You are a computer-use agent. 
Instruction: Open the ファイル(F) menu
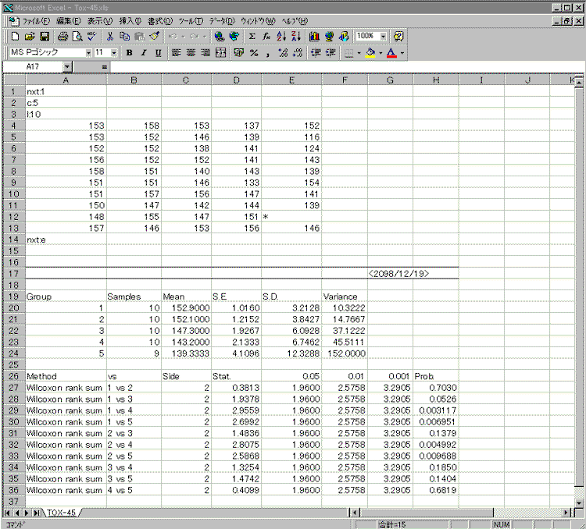[36, 20]
